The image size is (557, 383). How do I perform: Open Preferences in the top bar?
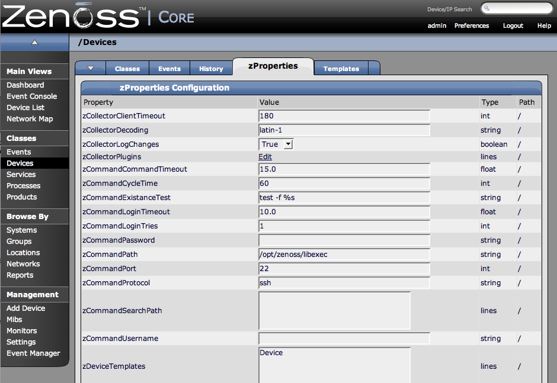472,25
